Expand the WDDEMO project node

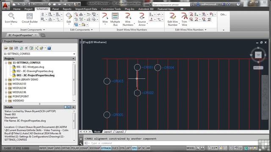6,100
